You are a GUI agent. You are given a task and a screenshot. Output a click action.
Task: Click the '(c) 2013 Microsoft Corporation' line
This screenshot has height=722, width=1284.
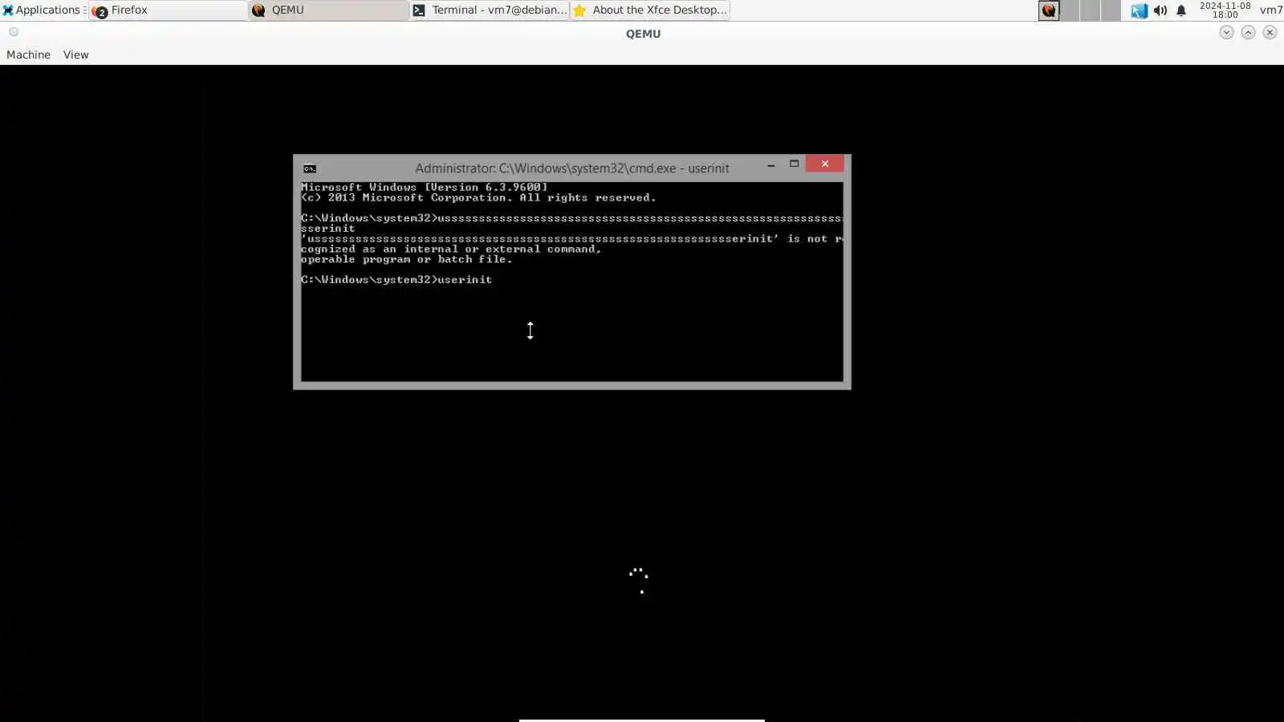pos(478,197)
